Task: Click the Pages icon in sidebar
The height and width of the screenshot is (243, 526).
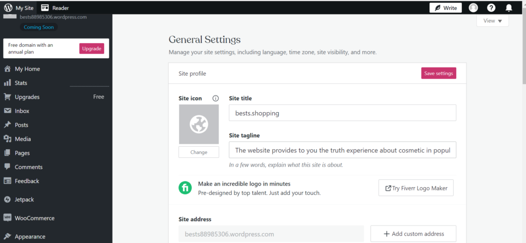Action: (7, 153)
